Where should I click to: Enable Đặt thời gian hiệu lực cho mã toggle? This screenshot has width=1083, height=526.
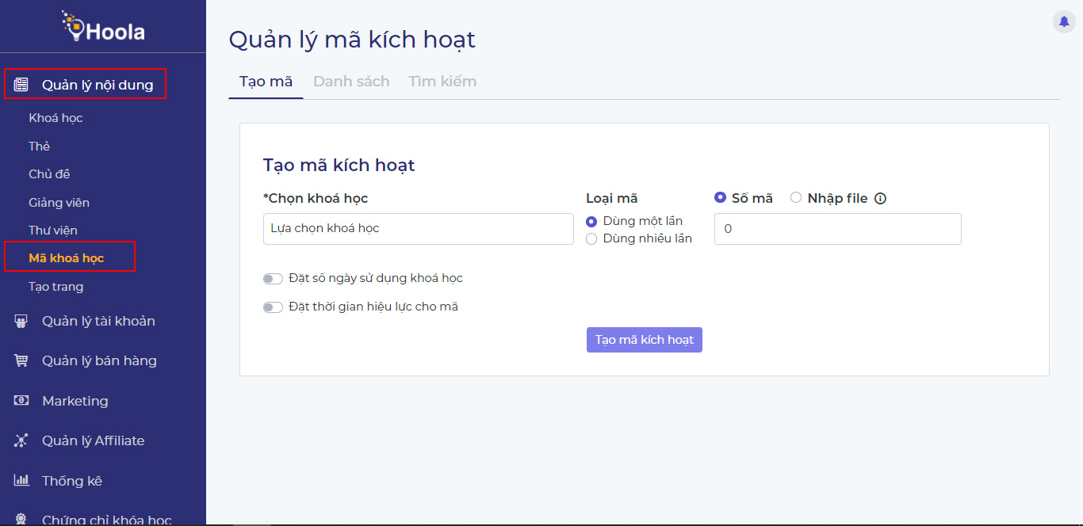[x=273, y=307]
